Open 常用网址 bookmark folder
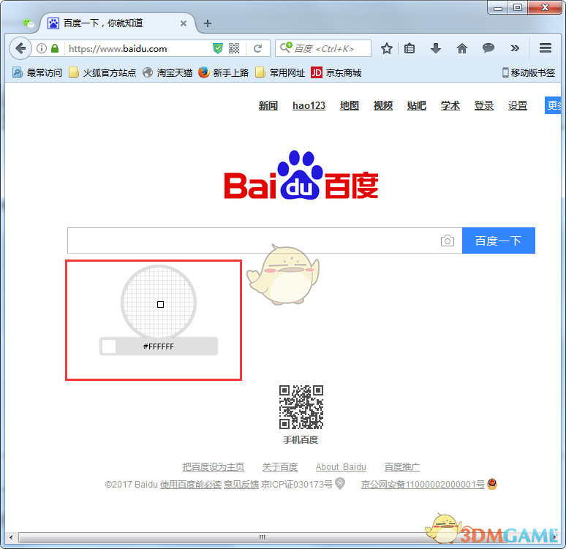The height and width of the screenshot is (549, 566). (x=280, y=73)
